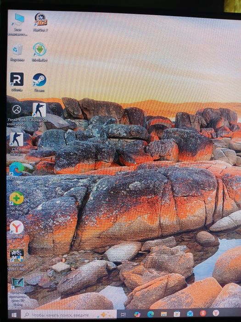The height and width of the screenshot is (322, 241).
Task: Open the Recycle Bin on the desktop
Action: tap(17, 52)
